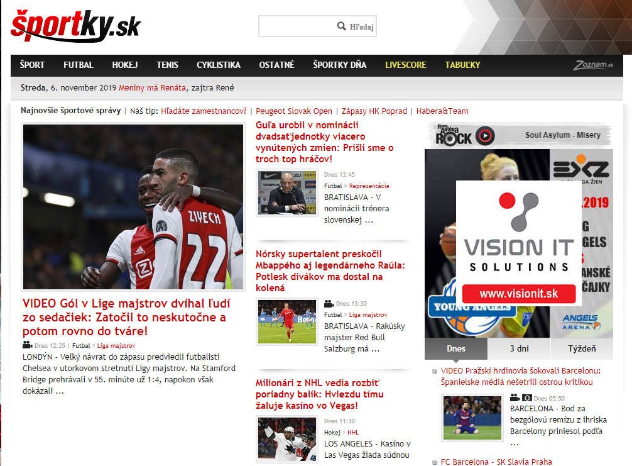632x466 pixels.
Task: Click the Rádio Anténa Rock logo
Action: point(454,135)
